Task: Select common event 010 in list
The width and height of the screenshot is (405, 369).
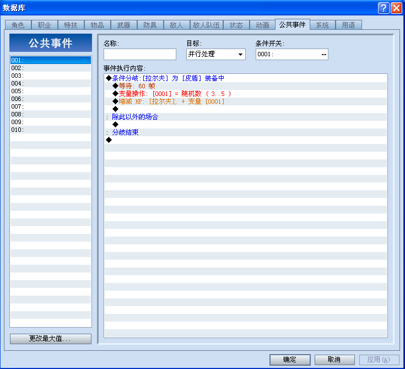Action: pyautogui.click(x=51, y=130)
